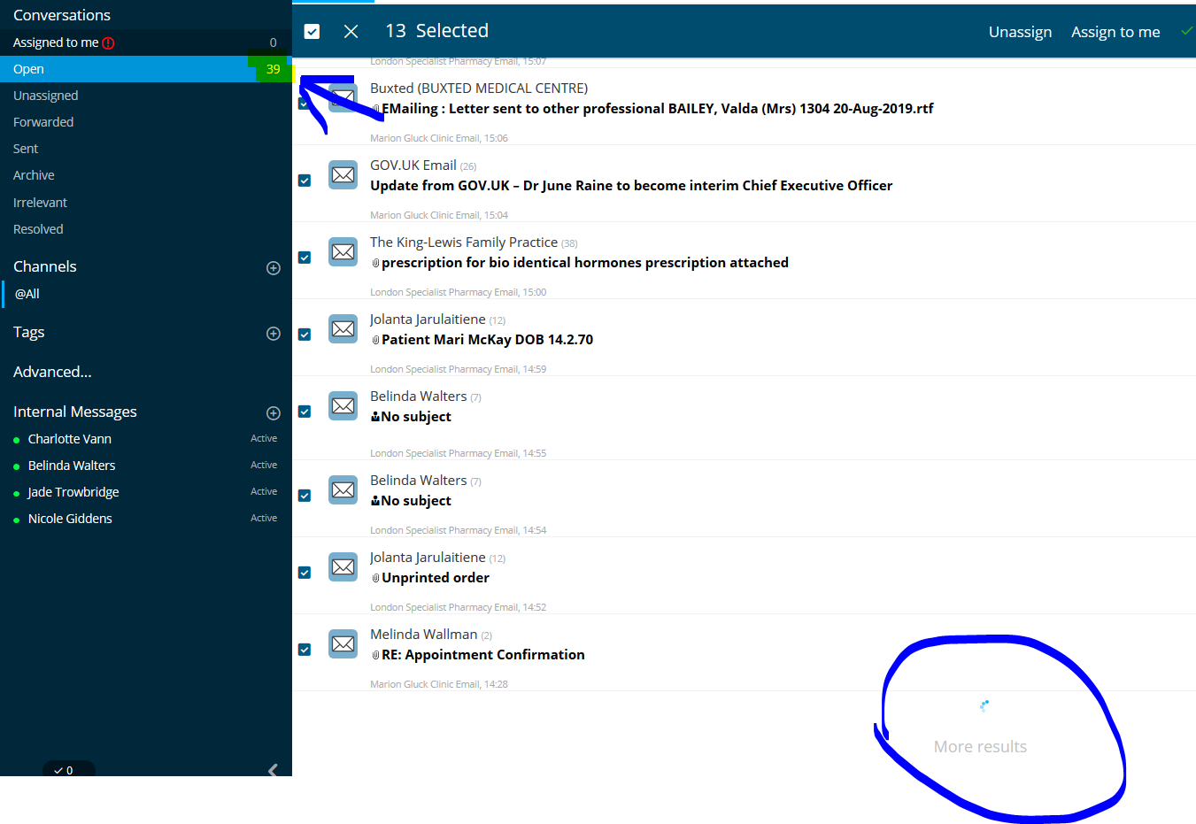Open the Archive folder
The width and height of the screenshot is (1196, 824).
pos(34,175)
